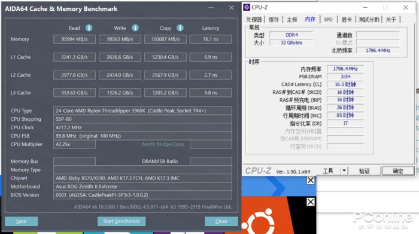Close the upper ad banner with X
419x234 pixels.
pos(311,180)
